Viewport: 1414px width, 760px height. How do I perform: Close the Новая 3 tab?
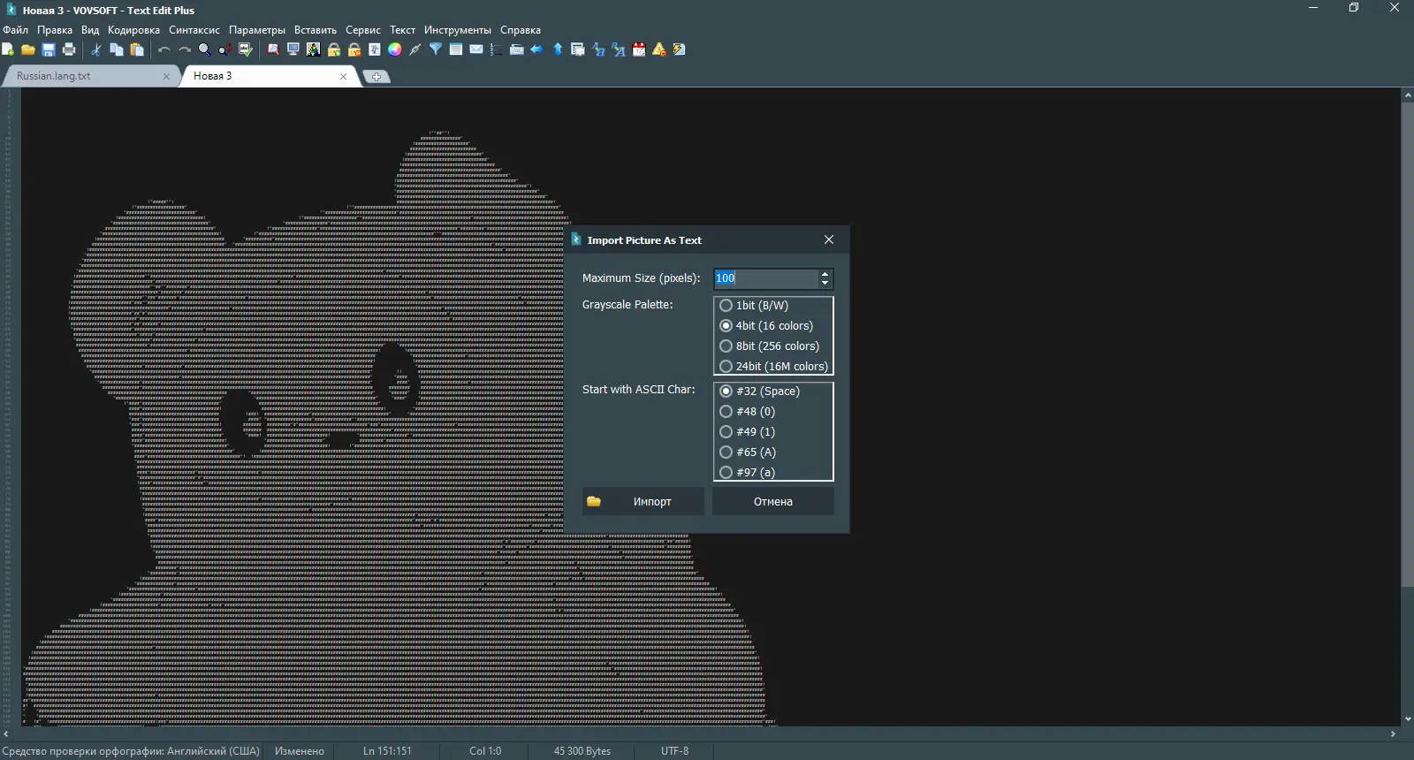(x=343, y=77)
